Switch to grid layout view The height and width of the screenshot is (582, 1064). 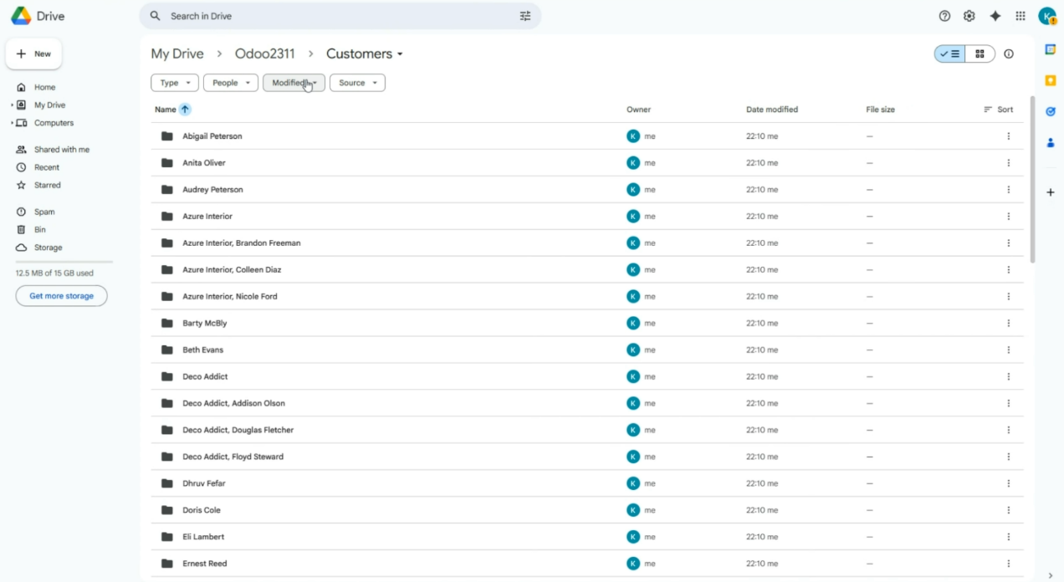click(x=980, y=54)
